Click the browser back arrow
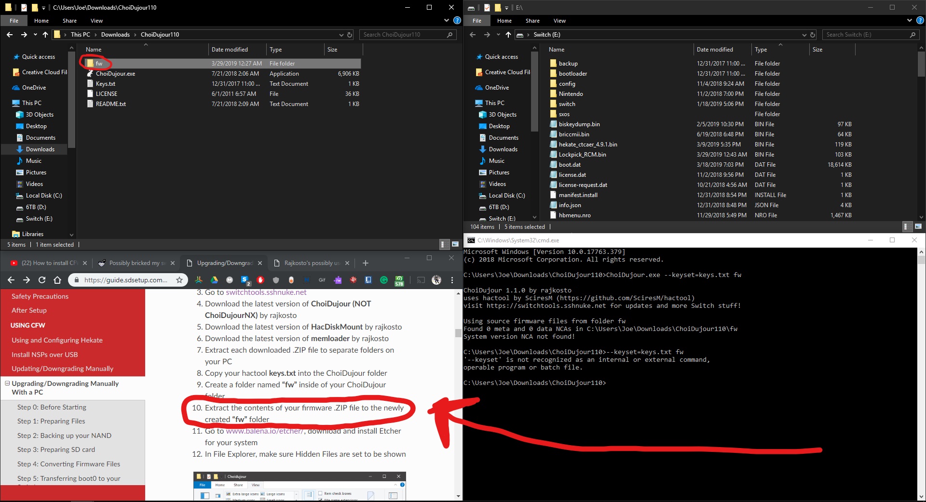The width and height of the screenshot is (926, 502). (x=11, y=280)
